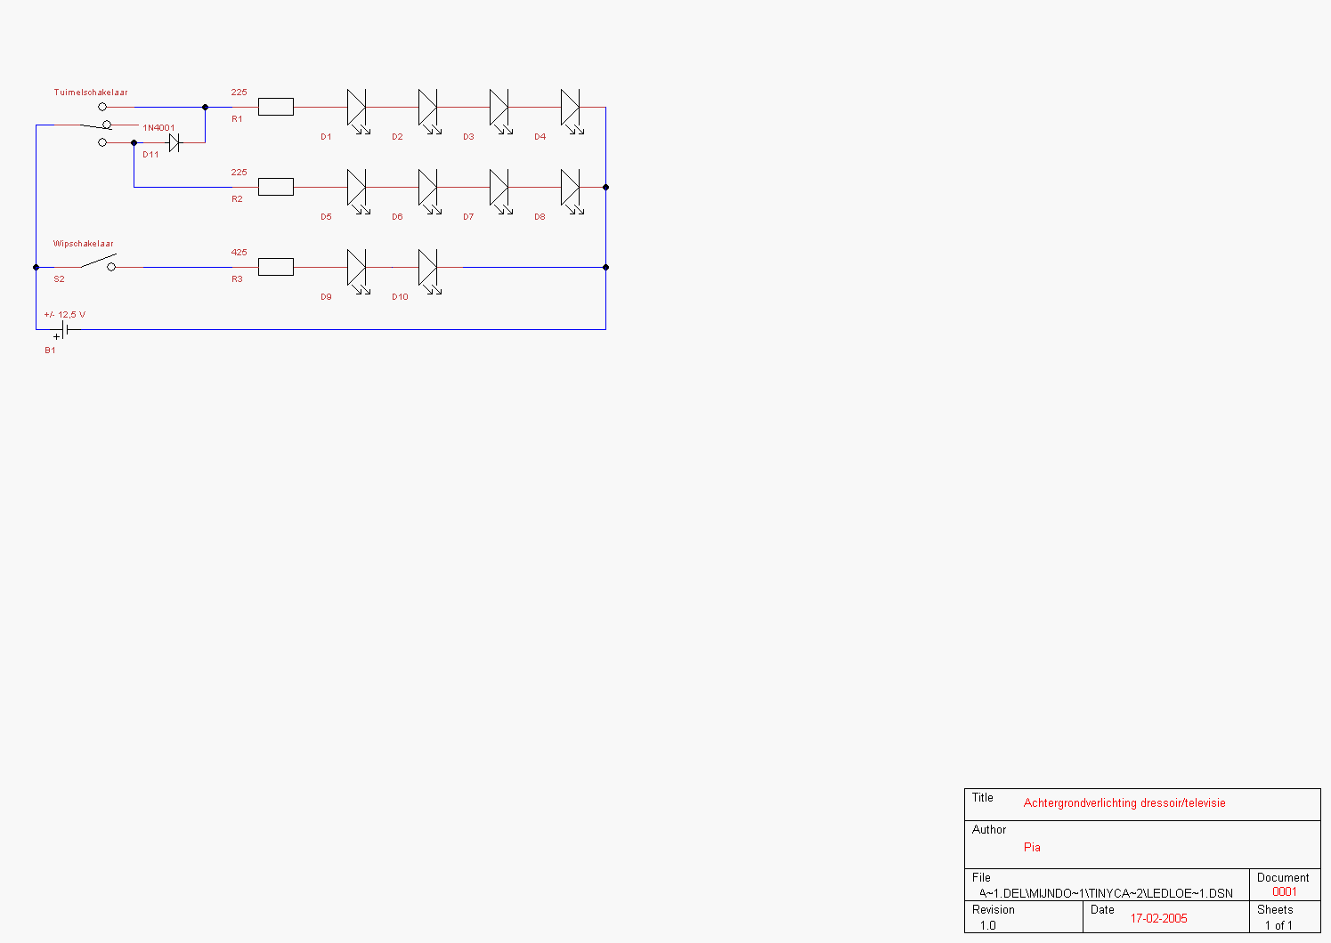Click the document number 0001
The image size is (1331, 943).
[1284, 892]
